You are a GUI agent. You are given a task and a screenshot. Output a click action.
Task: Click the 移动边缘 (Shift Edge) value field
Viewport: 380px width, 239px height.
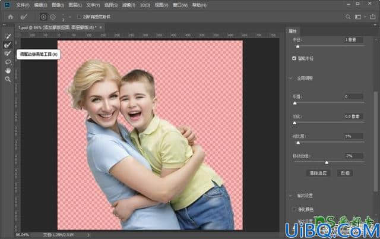[x=354, y=156]
